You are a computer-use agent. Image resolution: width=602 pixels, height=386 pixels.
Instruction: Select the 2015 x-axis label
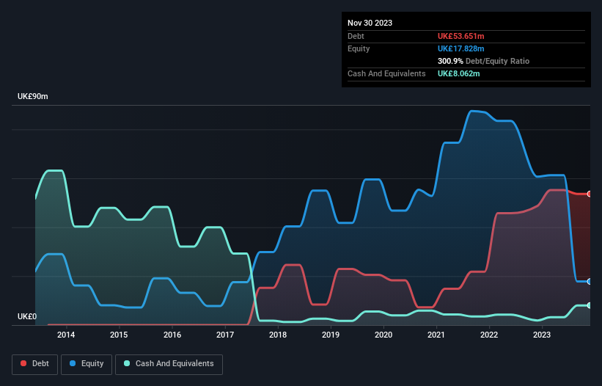[119, 335]
